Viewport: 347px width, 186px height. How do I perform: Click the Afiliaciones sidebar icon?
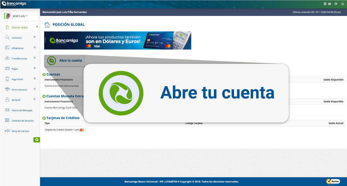pos(7,48)
